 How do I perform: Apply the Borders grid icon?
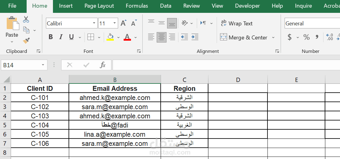(91, 37)
